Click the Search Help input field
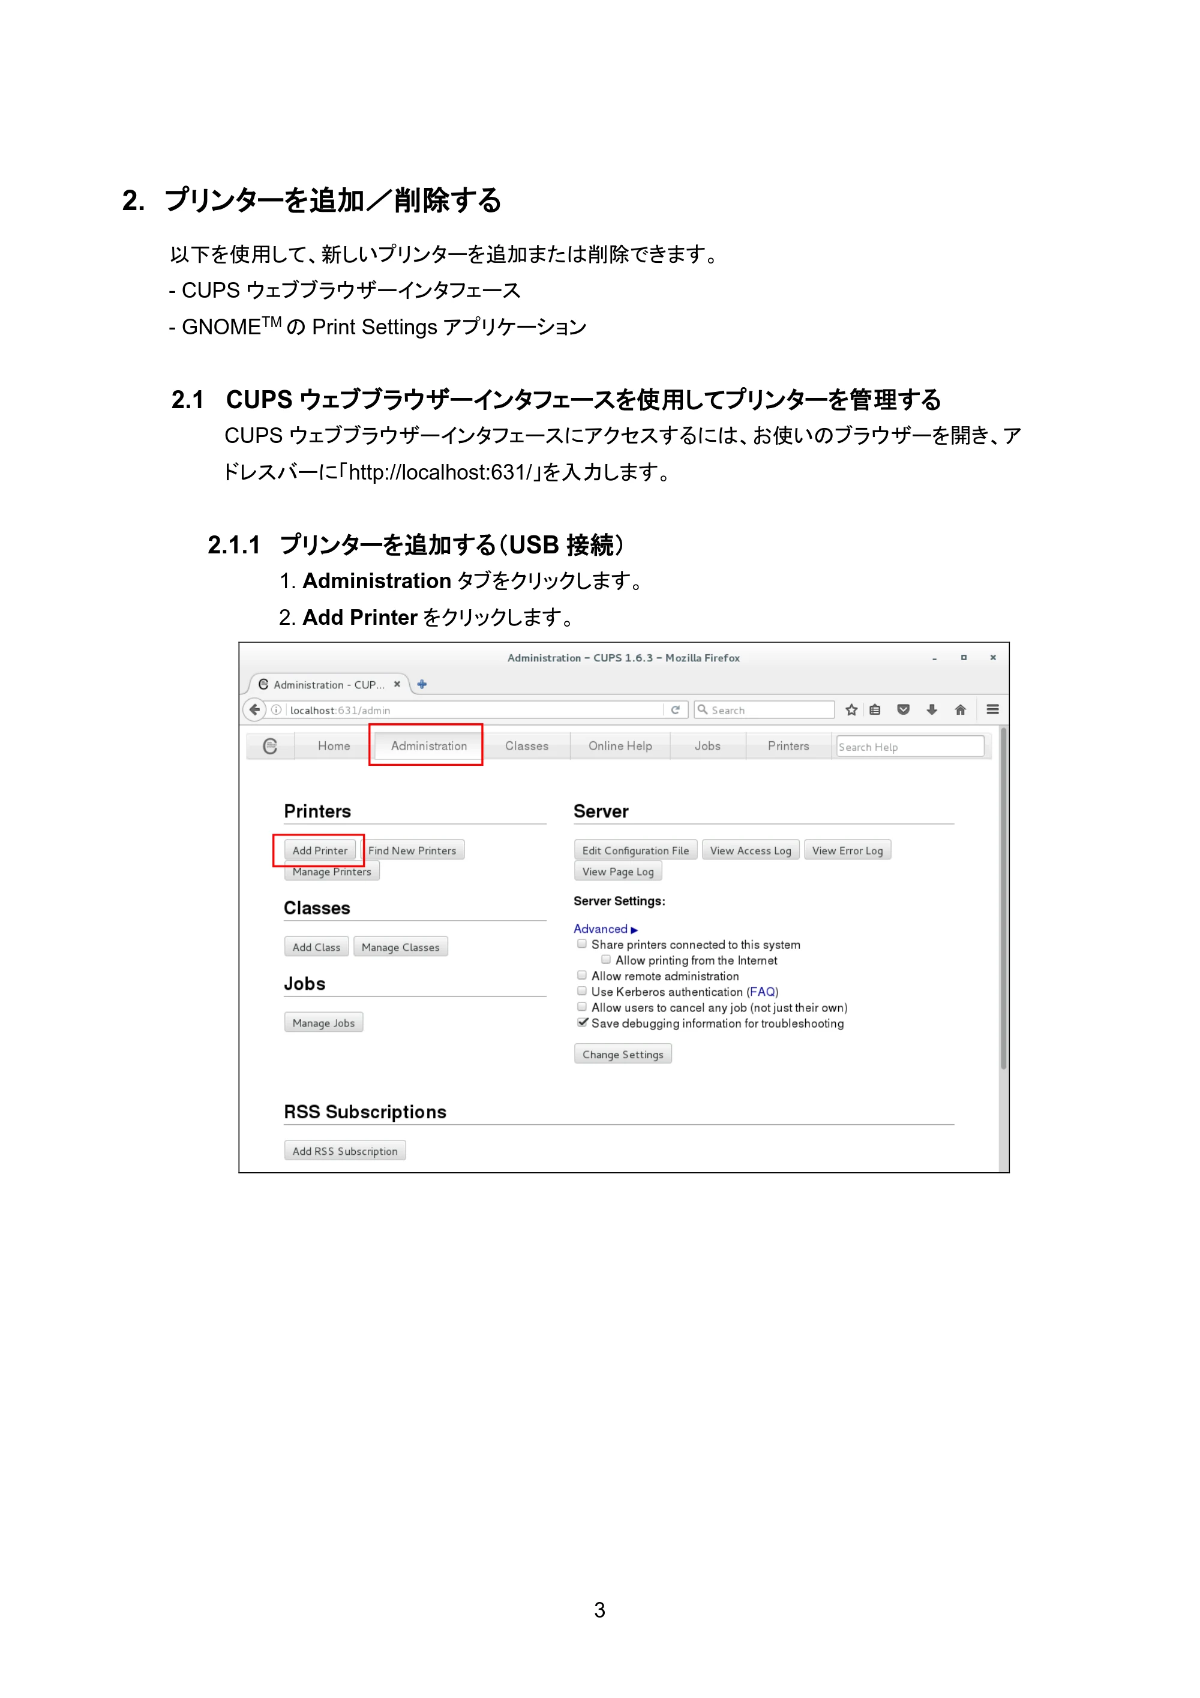The image size is (1200, 1698). point(910,747)
